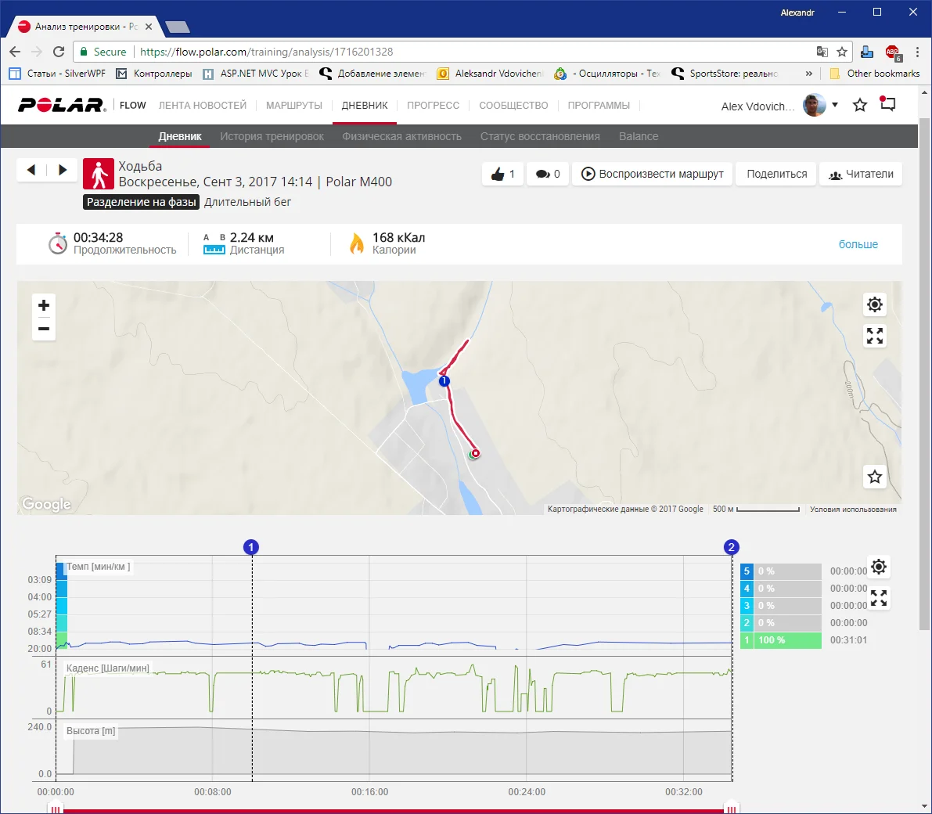This screenshot has width=932, height=814.
Task: Go to previous training session arrow
Action: (31, 170)
